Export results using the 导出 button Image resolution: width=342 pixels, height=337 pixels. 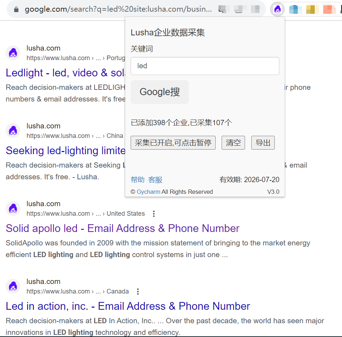pyautogui.click(x=263, y=143)
